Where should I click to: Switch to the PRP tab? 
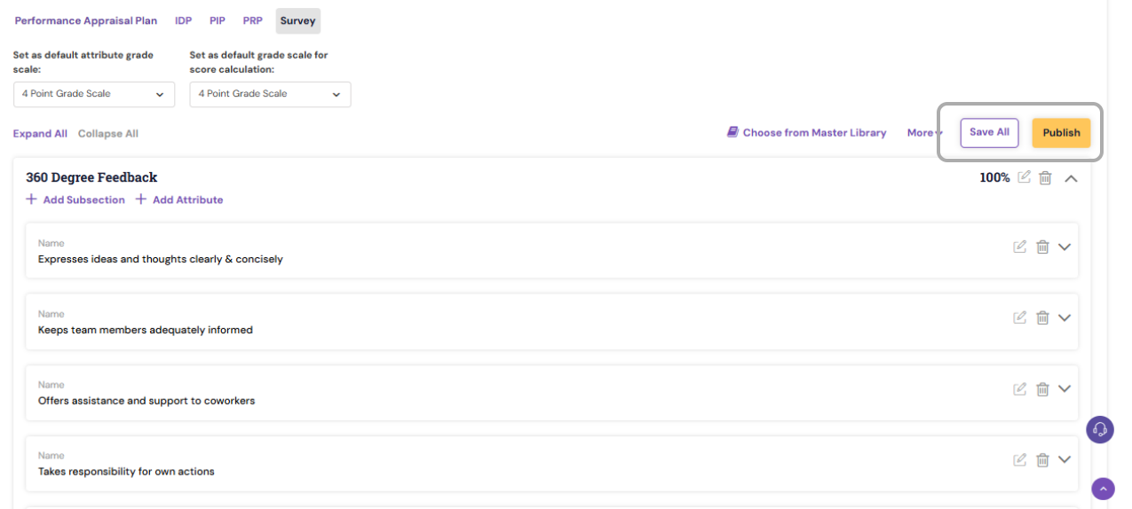coord(253,20)
